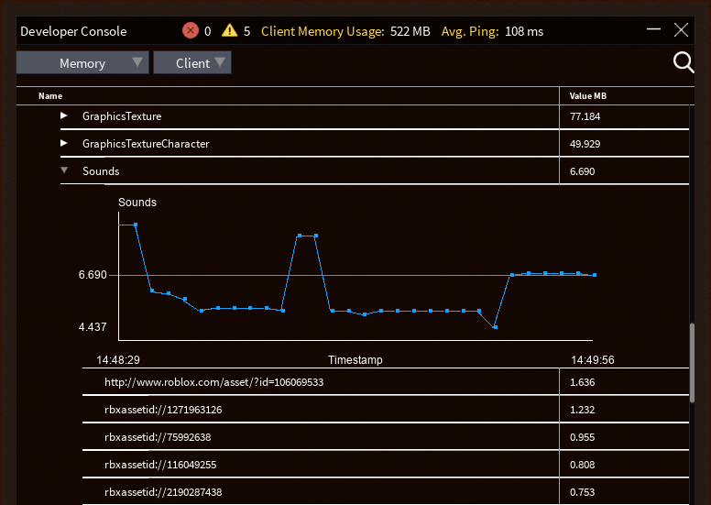Click the red error count icon
Viewport: 711px width, 505px height.
coord(191,31)
